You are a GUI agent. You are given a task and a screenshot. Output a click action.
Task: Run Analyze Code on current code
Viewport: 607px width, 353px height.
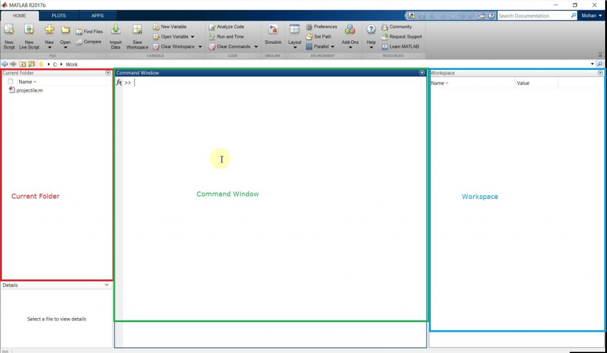pos(226,26)
